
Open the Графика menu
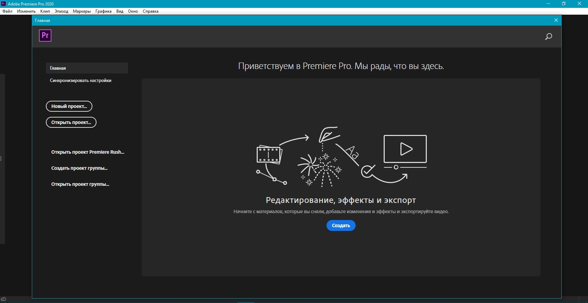[x=103, y=11]
